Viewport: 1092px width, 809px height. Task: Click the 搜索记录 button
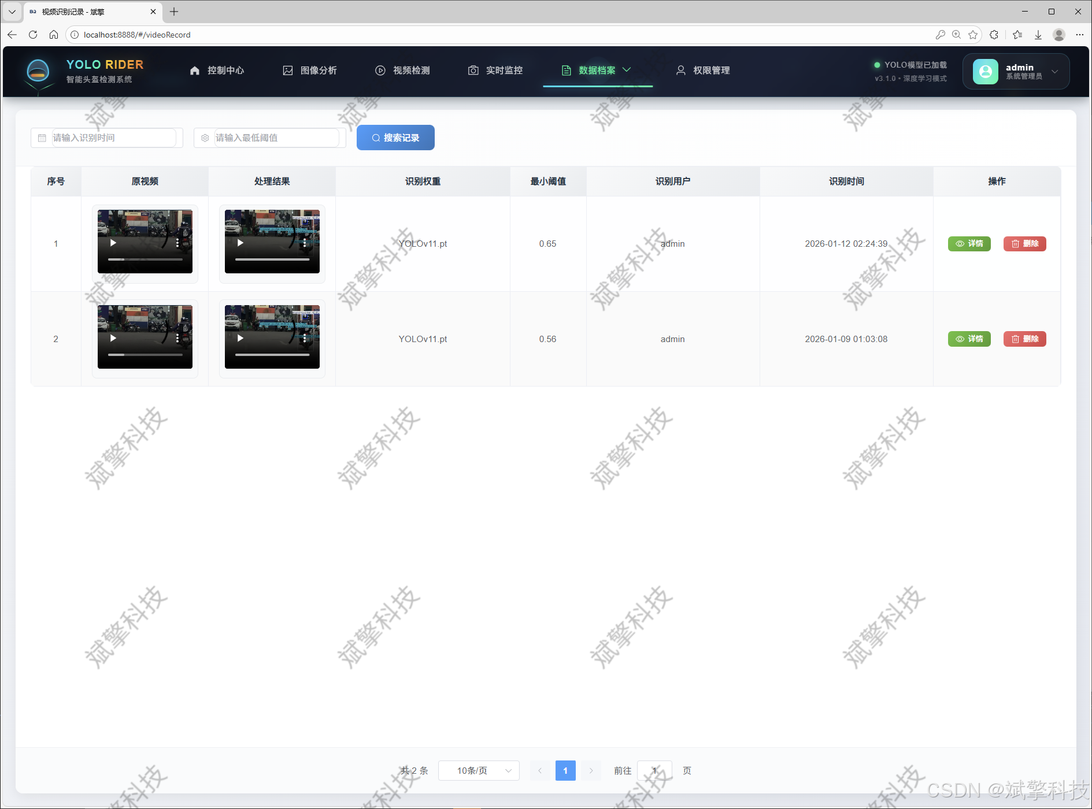tap(395, 138)
